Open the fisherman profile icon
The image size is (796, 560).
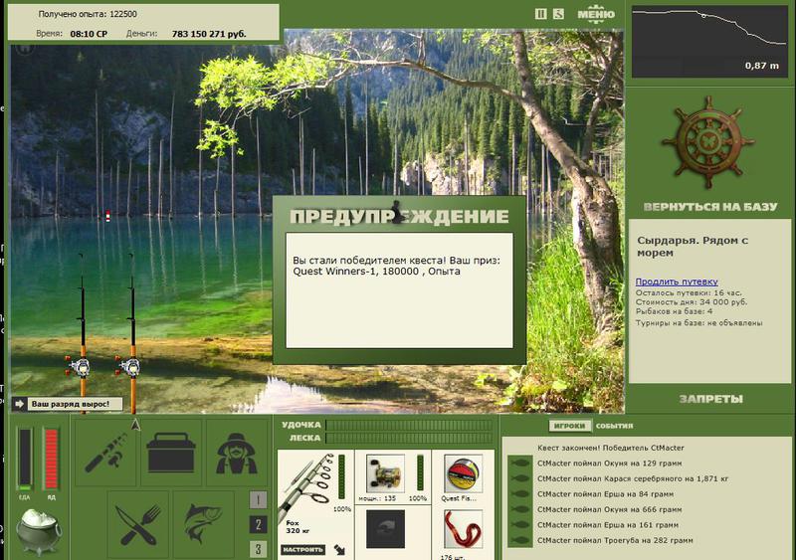tap(236, 453)
